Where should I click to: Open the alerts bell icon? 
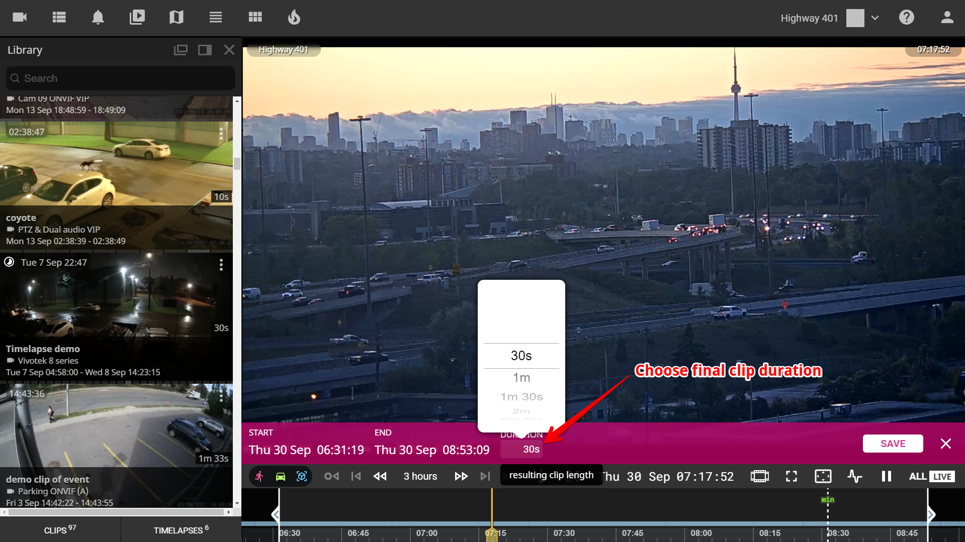[x=98, y=18]
